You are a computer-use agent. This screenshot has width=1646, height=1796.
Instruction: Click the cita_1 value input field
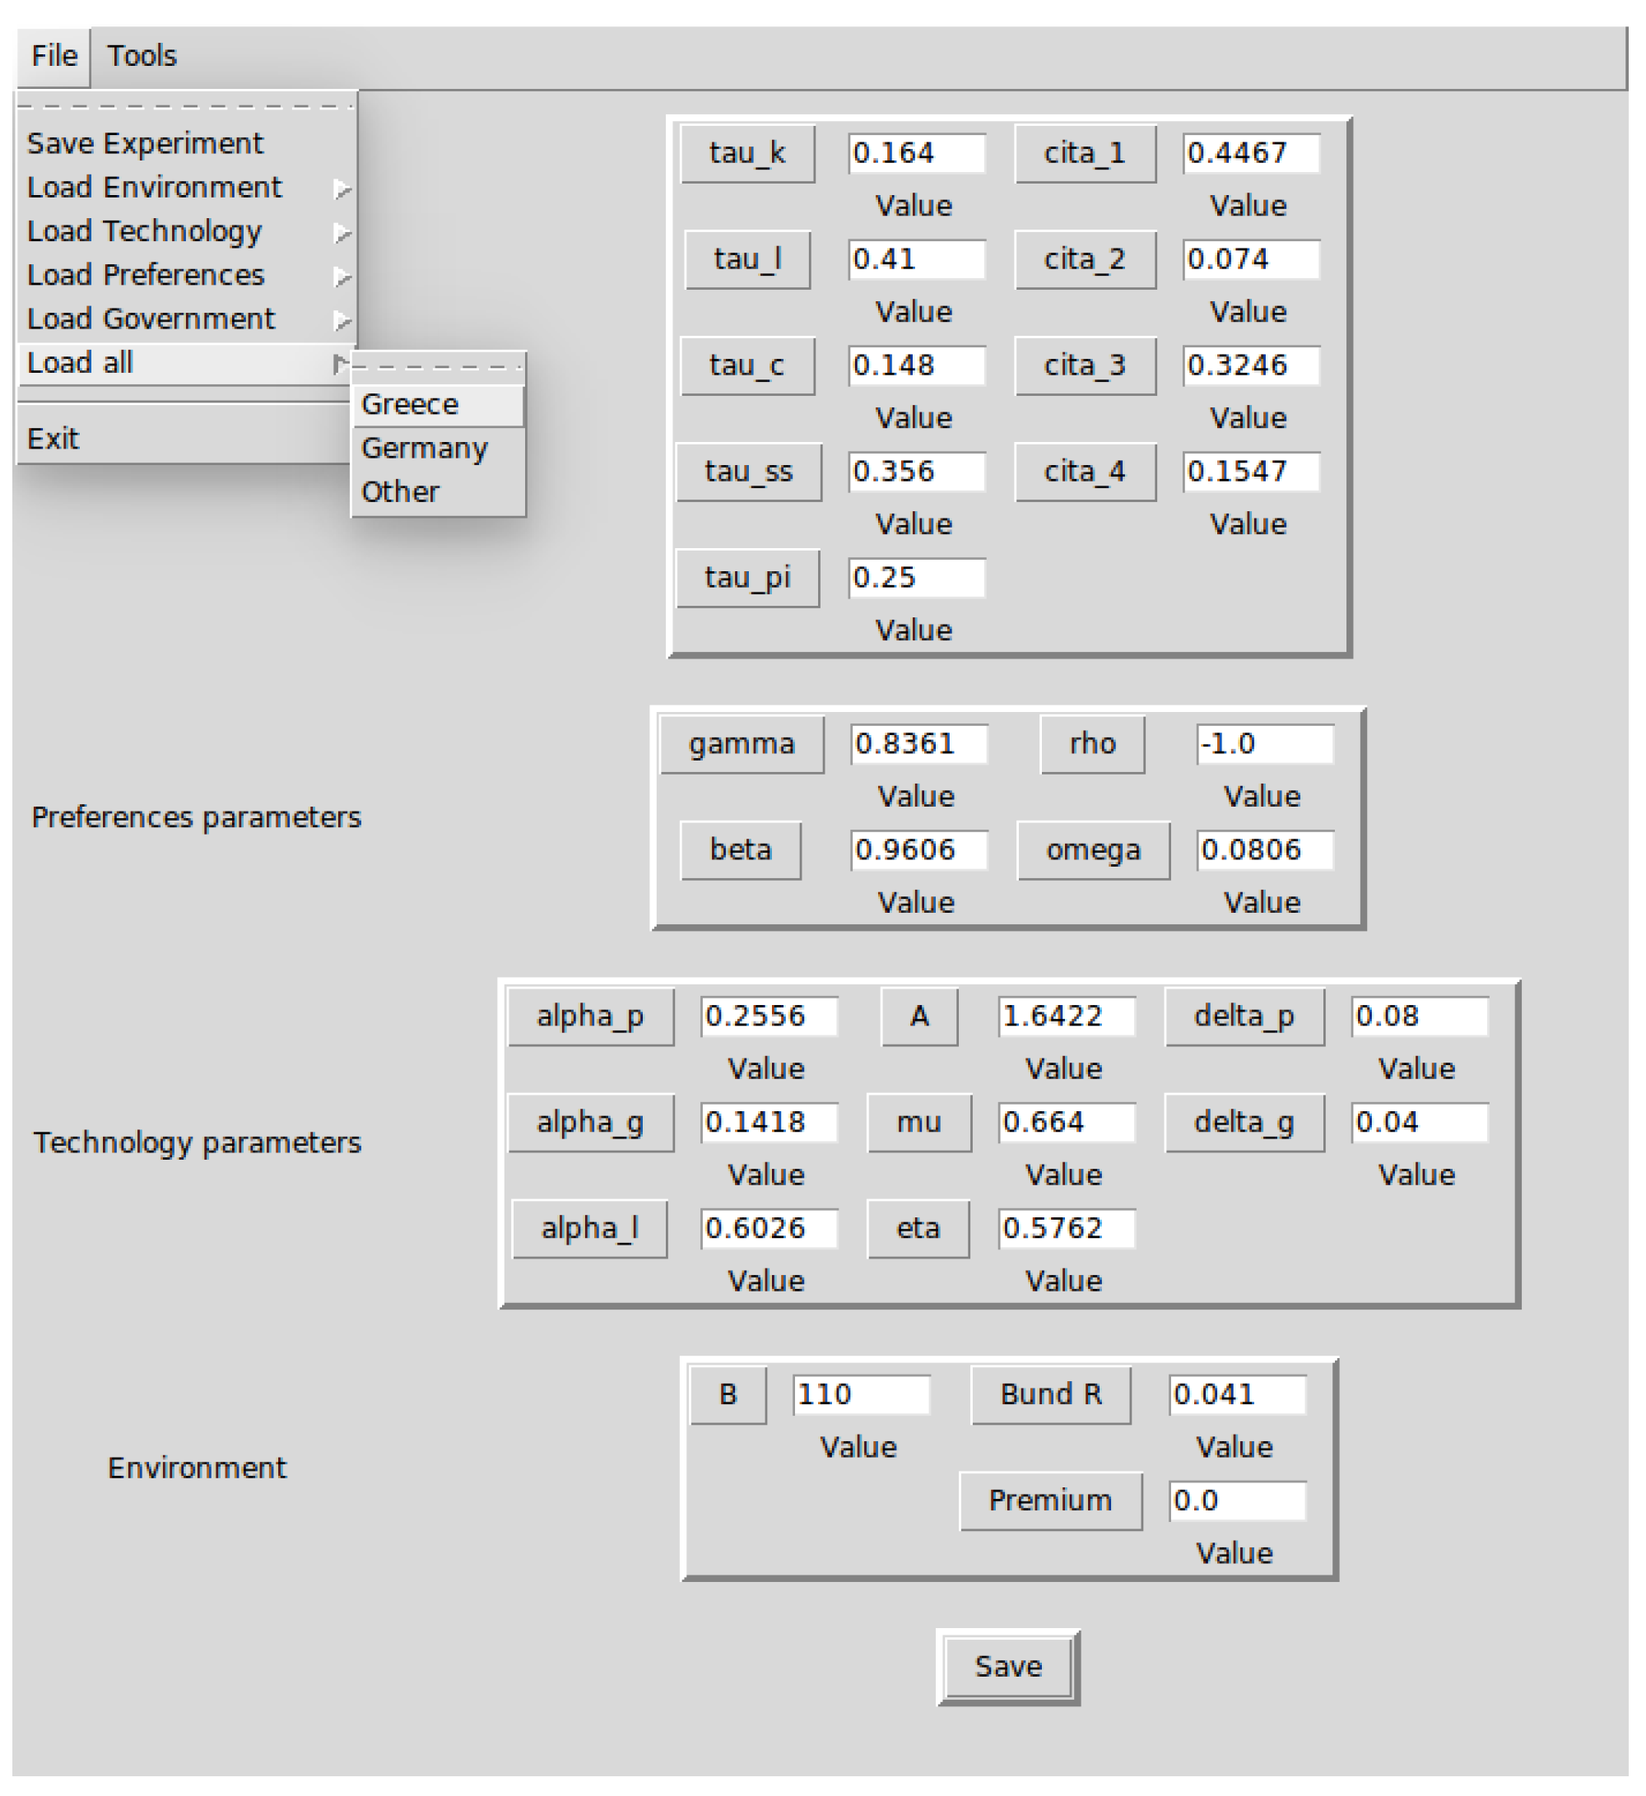click(x=1250, y=153)
